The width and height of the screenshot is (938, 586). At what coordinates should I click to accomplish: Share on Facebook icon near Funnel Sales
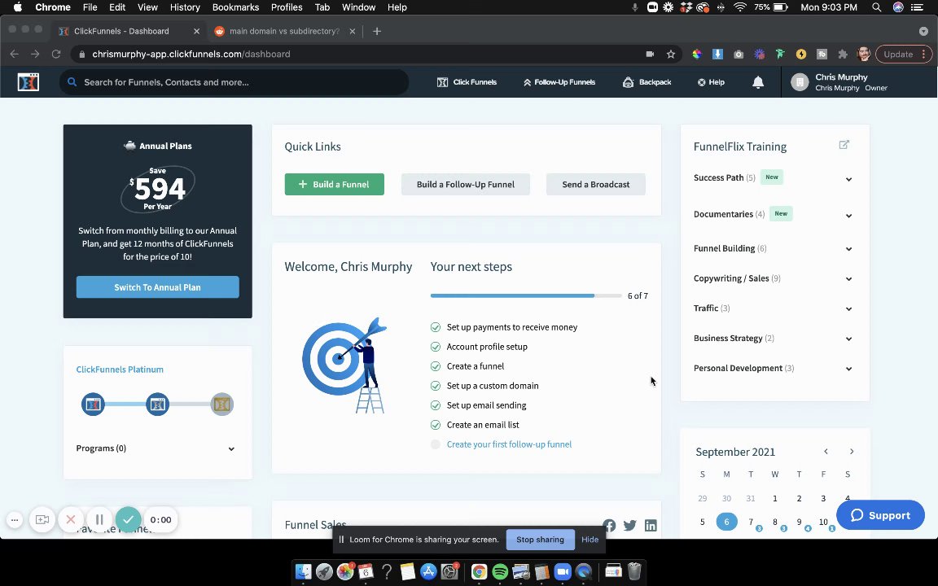(x=610, y=525)
